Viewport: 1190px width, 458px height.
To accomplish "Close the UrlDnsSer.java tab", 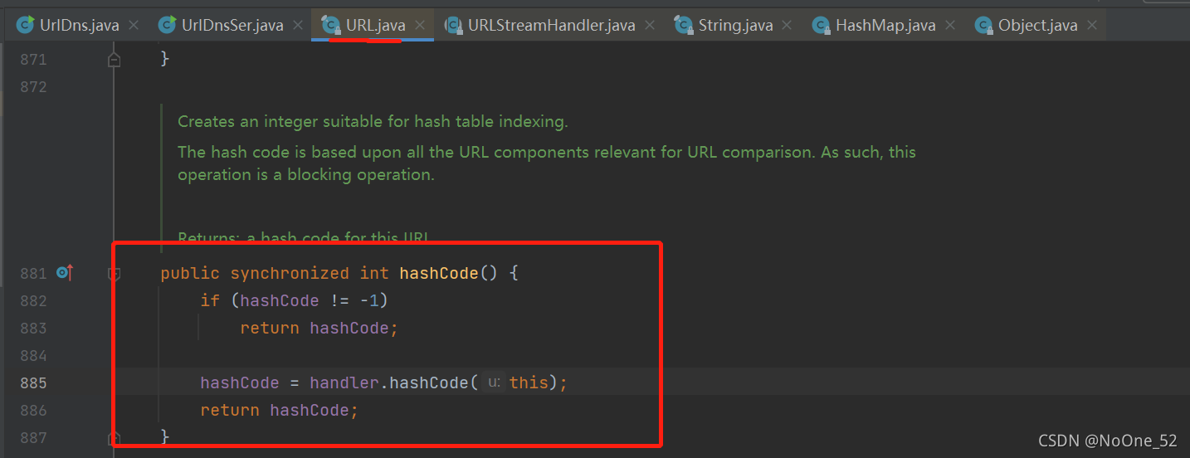I will [299, 26].
